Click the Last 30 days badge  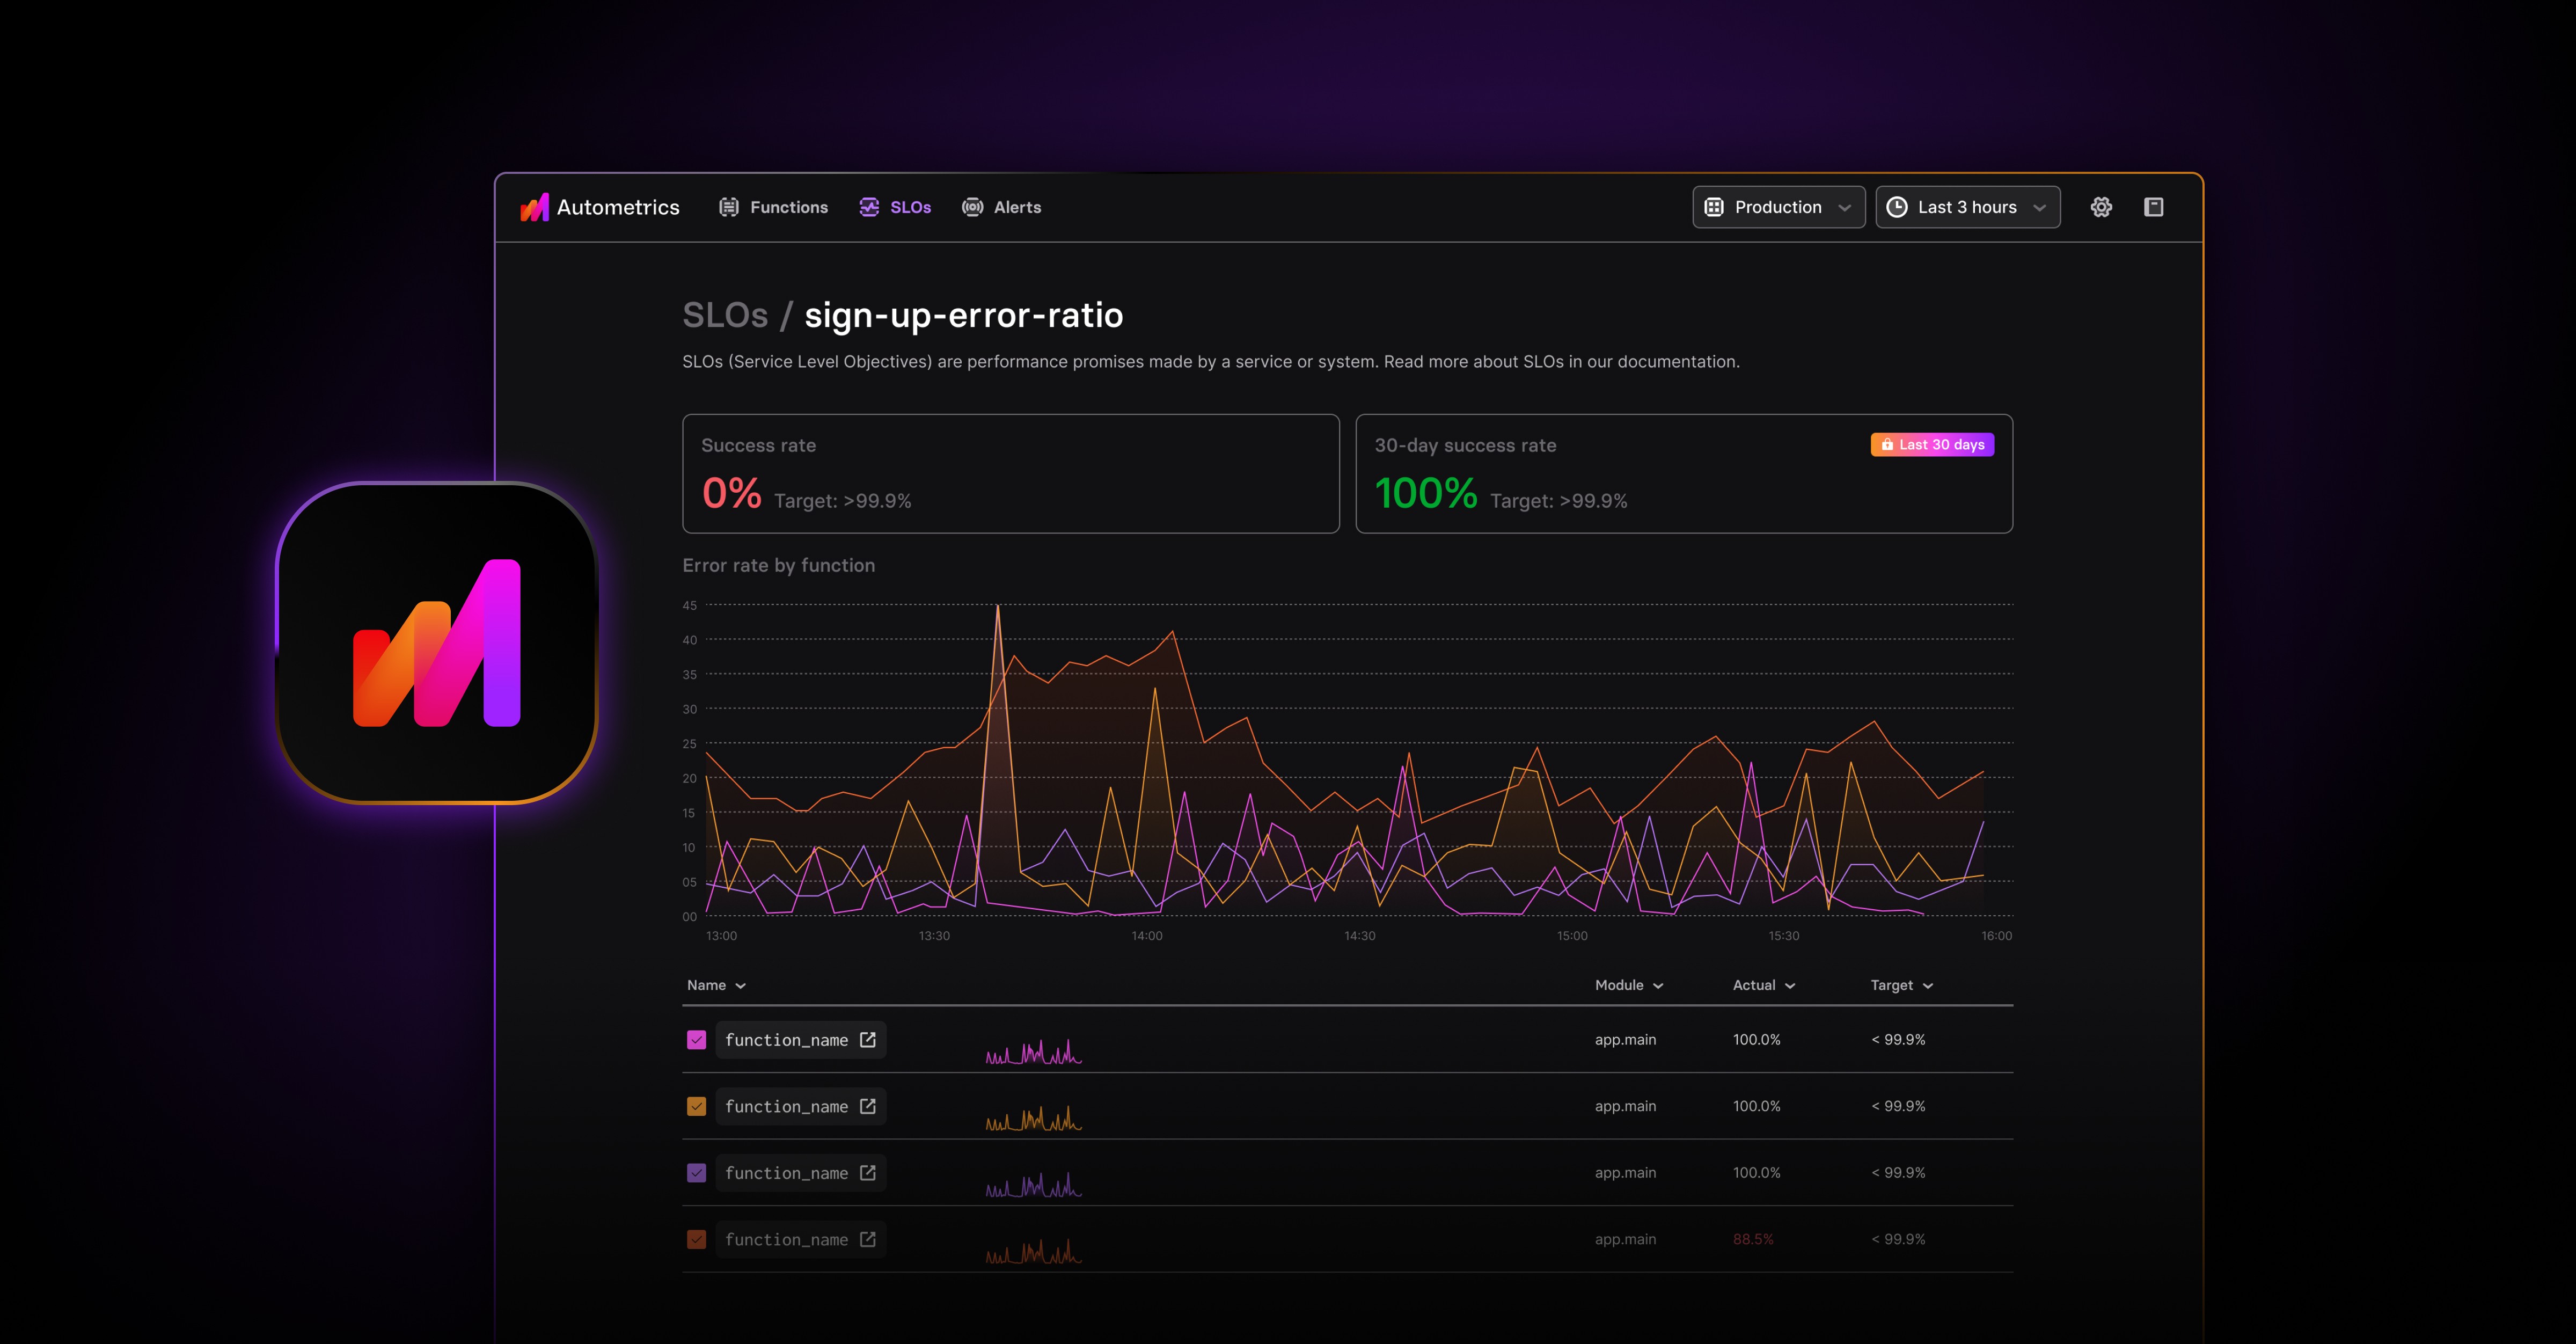coord(1932,445)
